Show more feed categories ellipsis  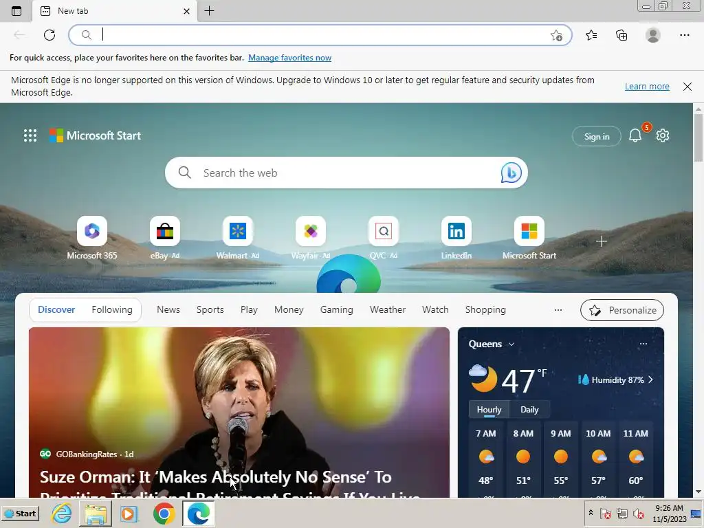coord(558,310)
